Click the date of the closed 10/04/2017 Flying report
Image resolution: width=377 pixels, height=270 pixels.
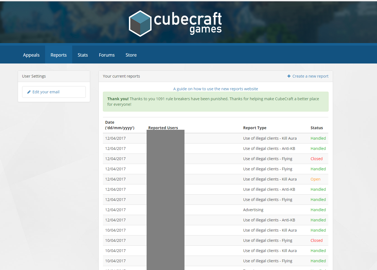(115, 240)
